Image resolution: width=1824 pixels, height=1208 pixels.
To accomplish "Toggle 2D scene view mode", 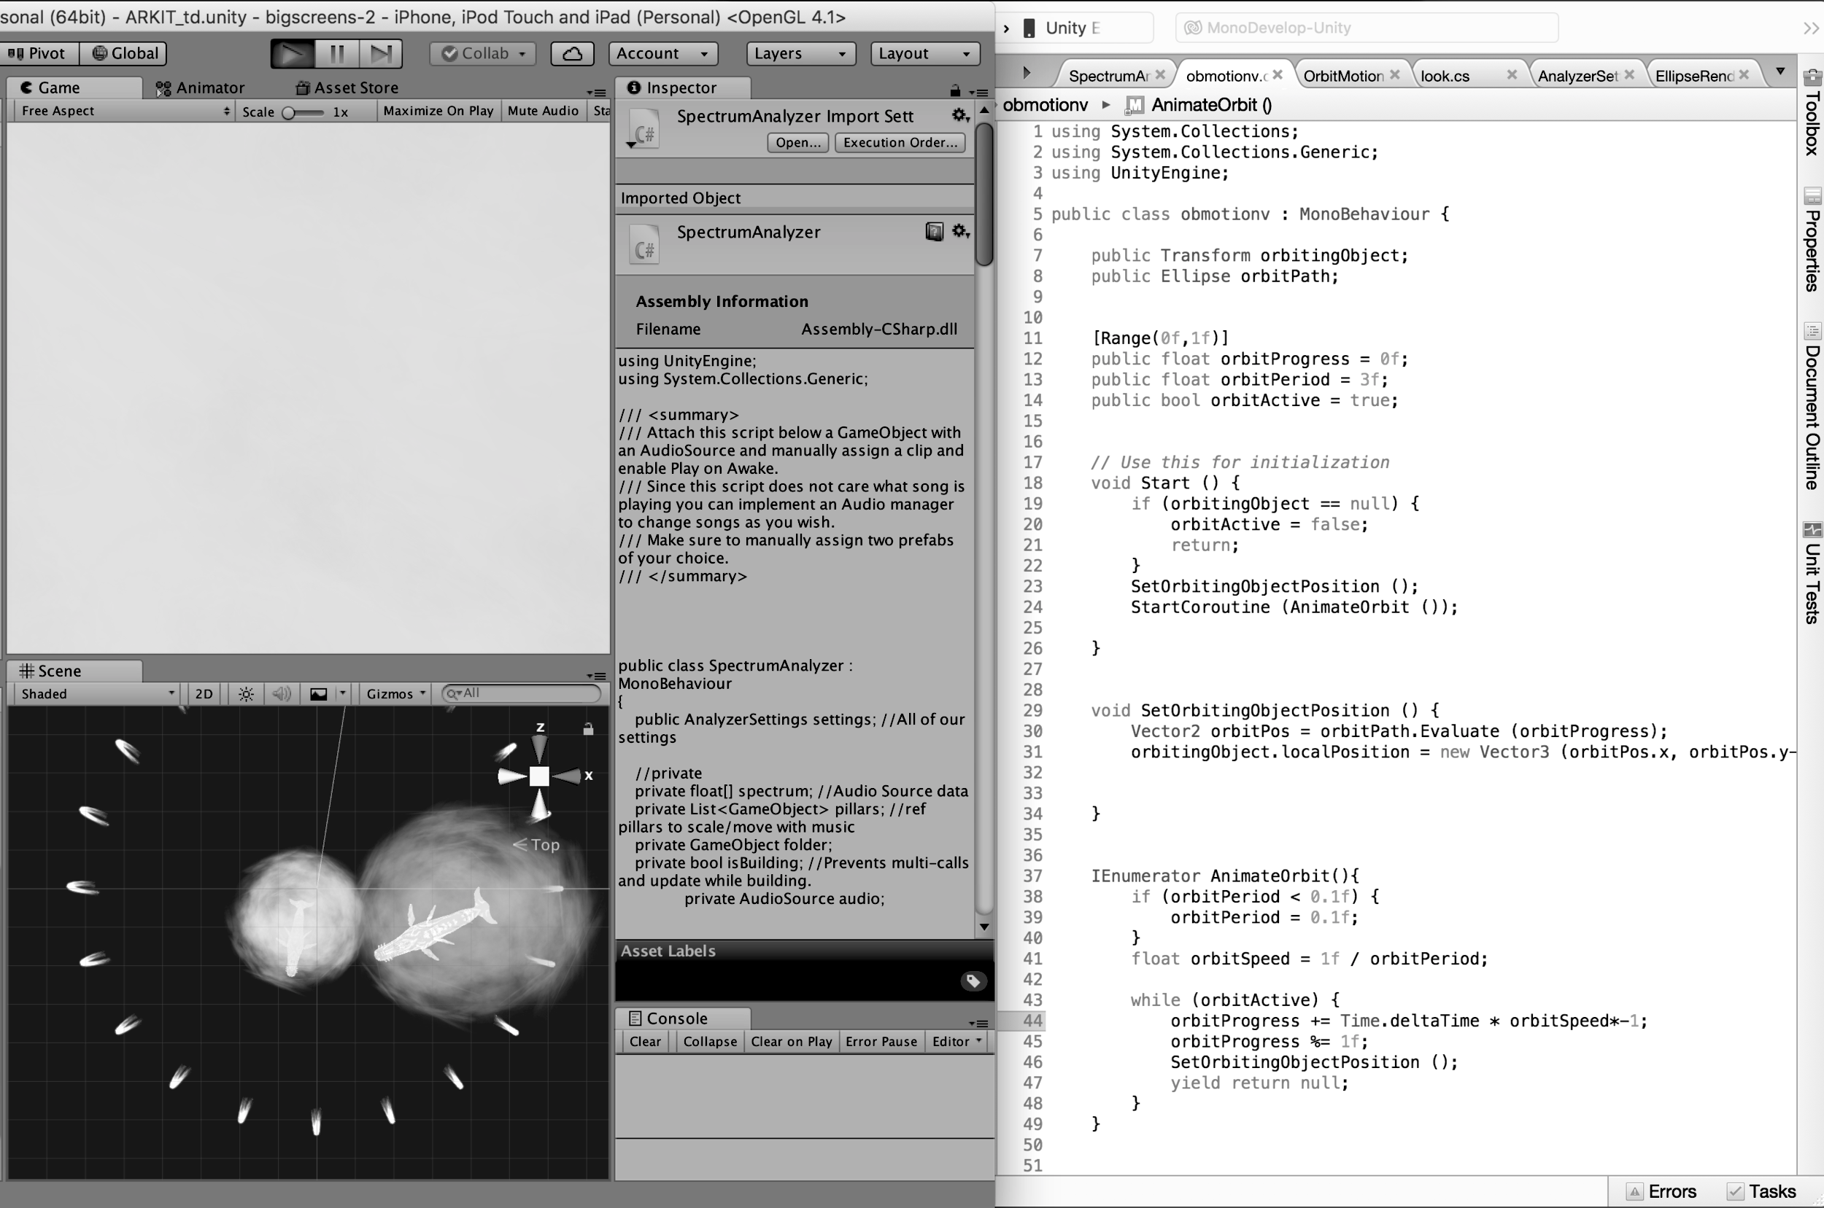I will click(x=204, y=693).
